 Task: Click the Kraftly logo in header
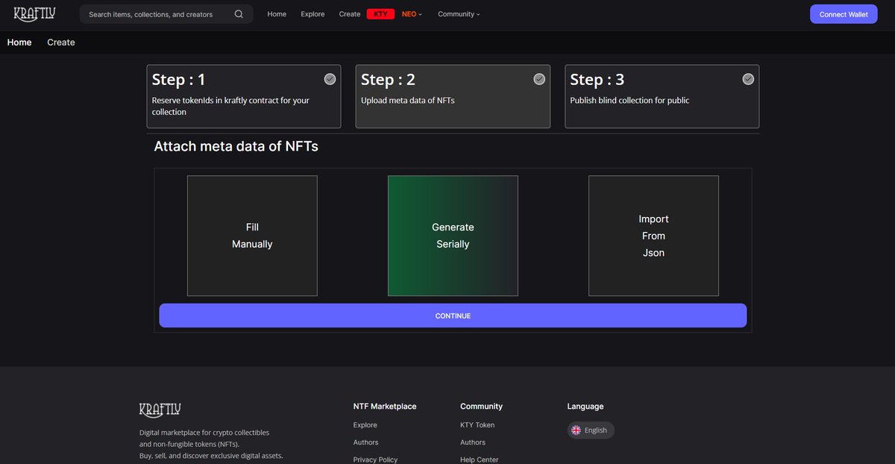click(34, 13)
